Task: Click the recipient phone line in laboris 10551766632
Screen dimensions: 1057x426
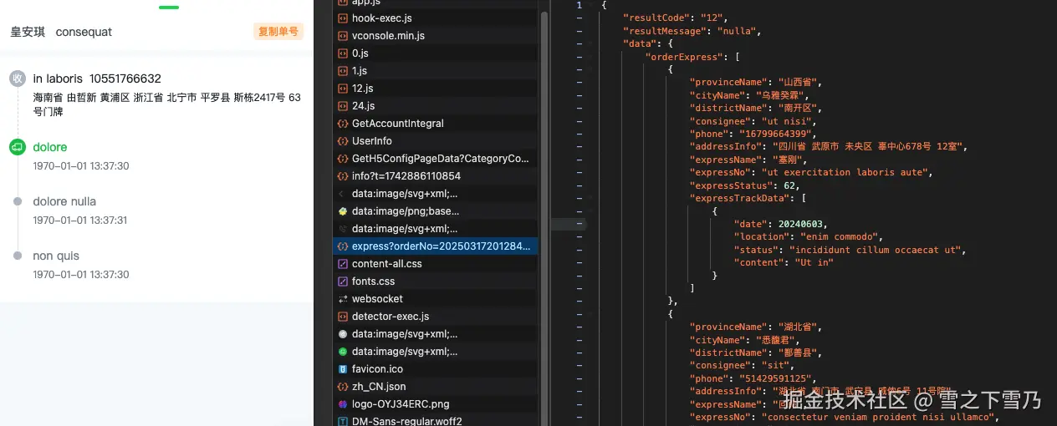Action: tap(97, 79)
